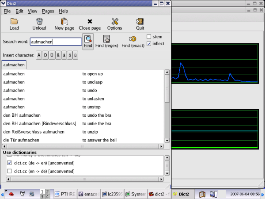
Task: Click the Quit door icon
Action: 140,22
